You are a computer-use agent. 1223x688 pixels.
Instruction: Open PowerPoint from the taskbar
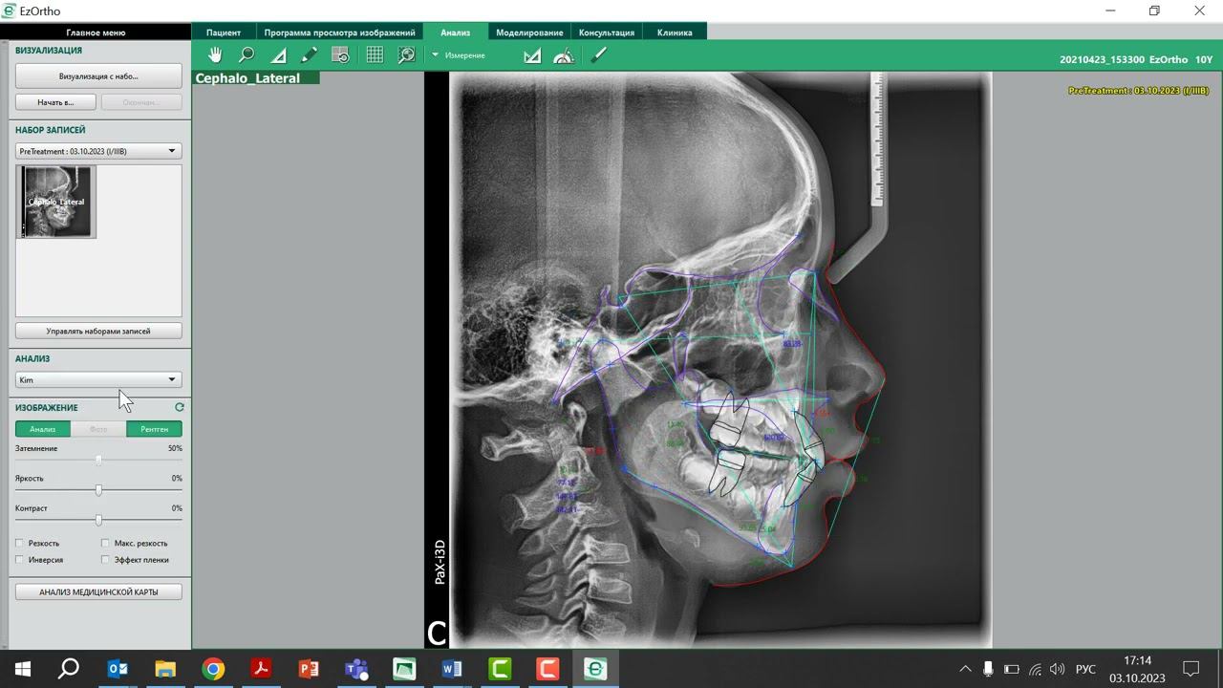309,669
